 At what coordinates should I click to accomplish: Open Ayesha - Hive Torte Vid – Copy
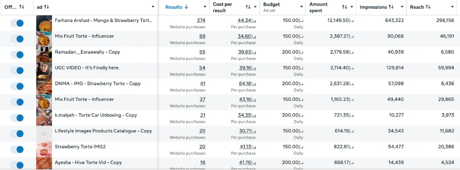pos(88,162)
